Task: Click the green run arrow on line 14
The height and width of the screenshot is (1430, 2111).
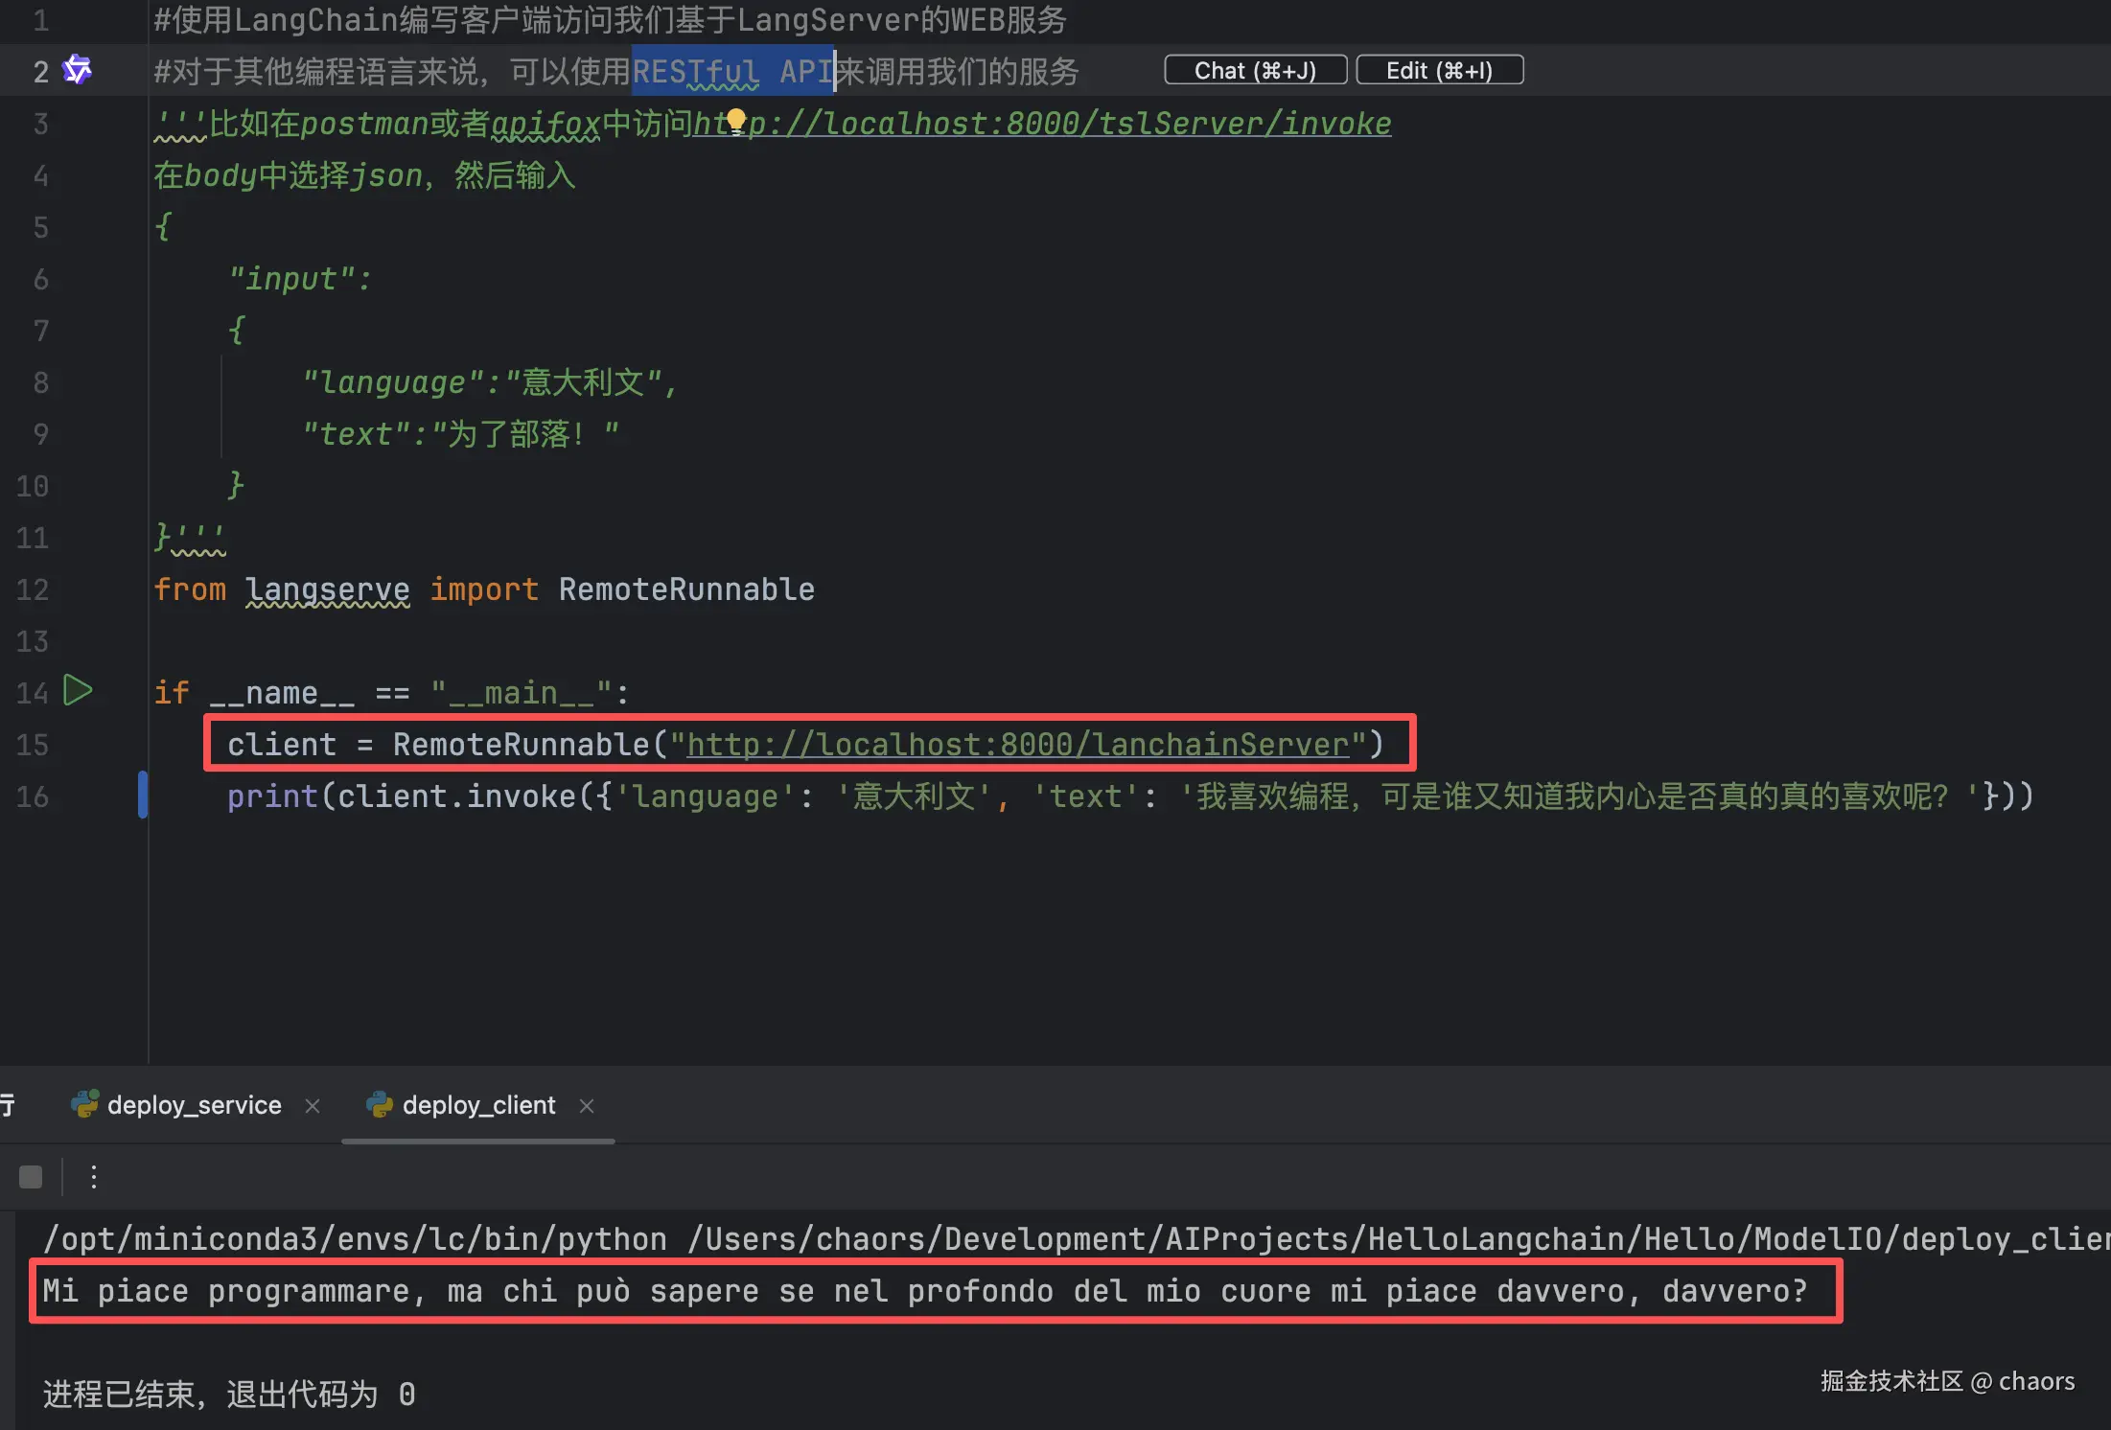Action: pyautogui.click(x=78, y=690)
